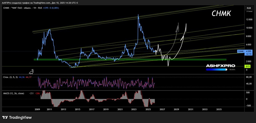Click the 2009 time axis label
Viewport: 256px width, 123px height.
[x=37, y=109]
